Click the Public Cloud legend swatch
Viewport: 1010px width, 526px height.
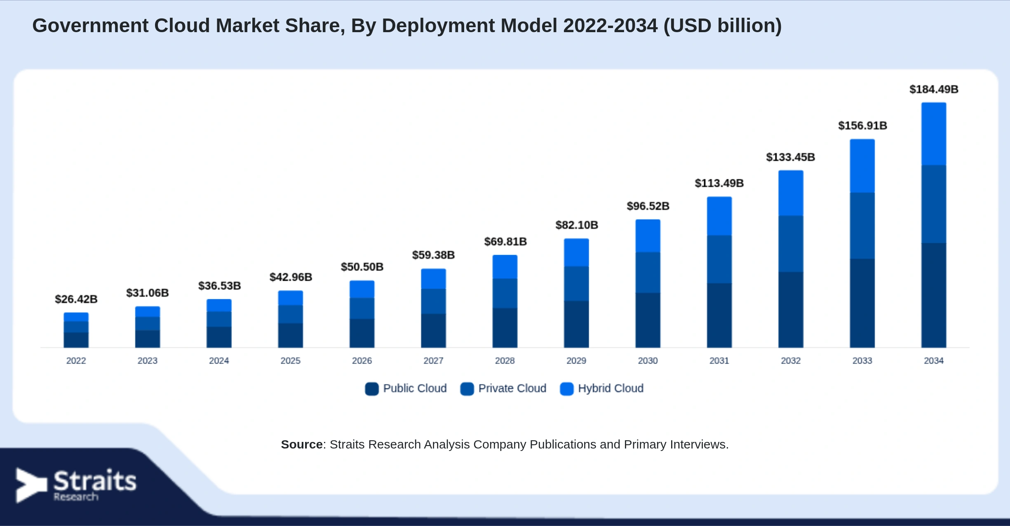372,389
